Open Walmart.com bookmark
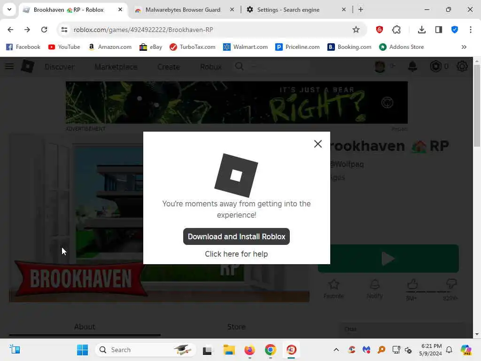The width and height of the screenshot is (481, 361). tap(245, 47)
